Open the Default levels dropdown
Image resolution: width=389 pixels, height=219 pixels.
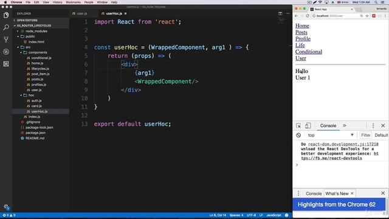[x=381, y=135]
